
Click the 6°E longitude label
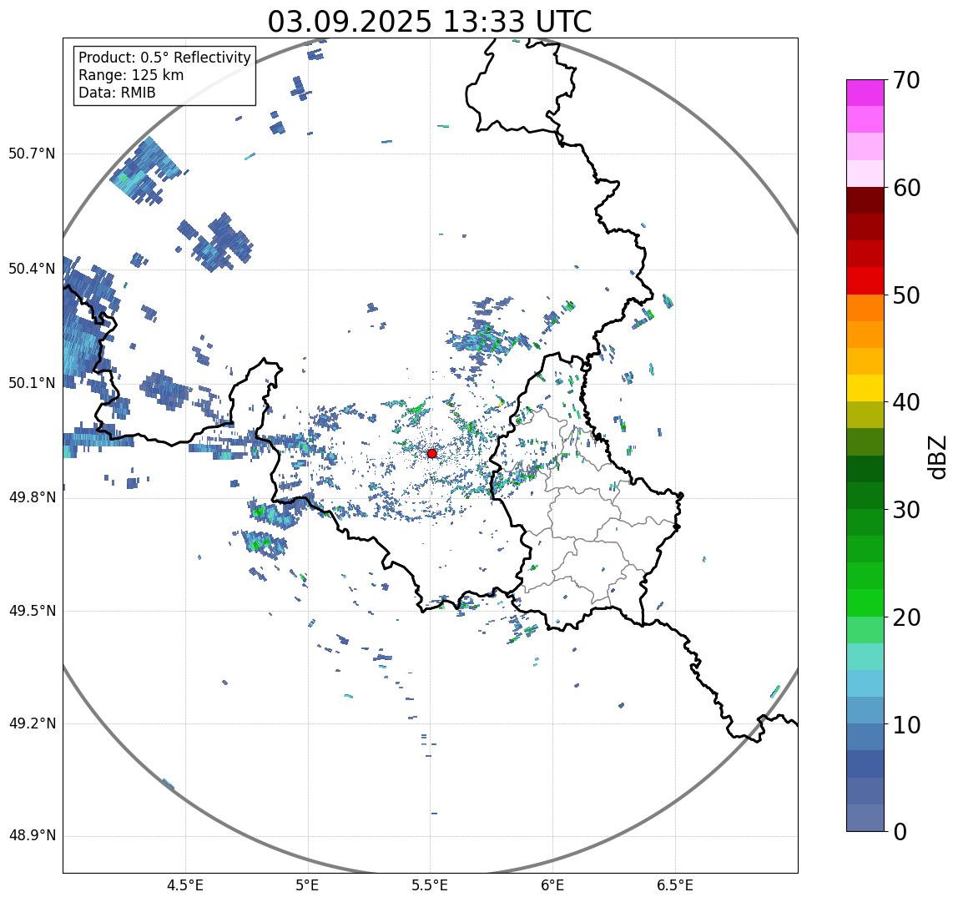pyautogui.click(x=552, y=885)
